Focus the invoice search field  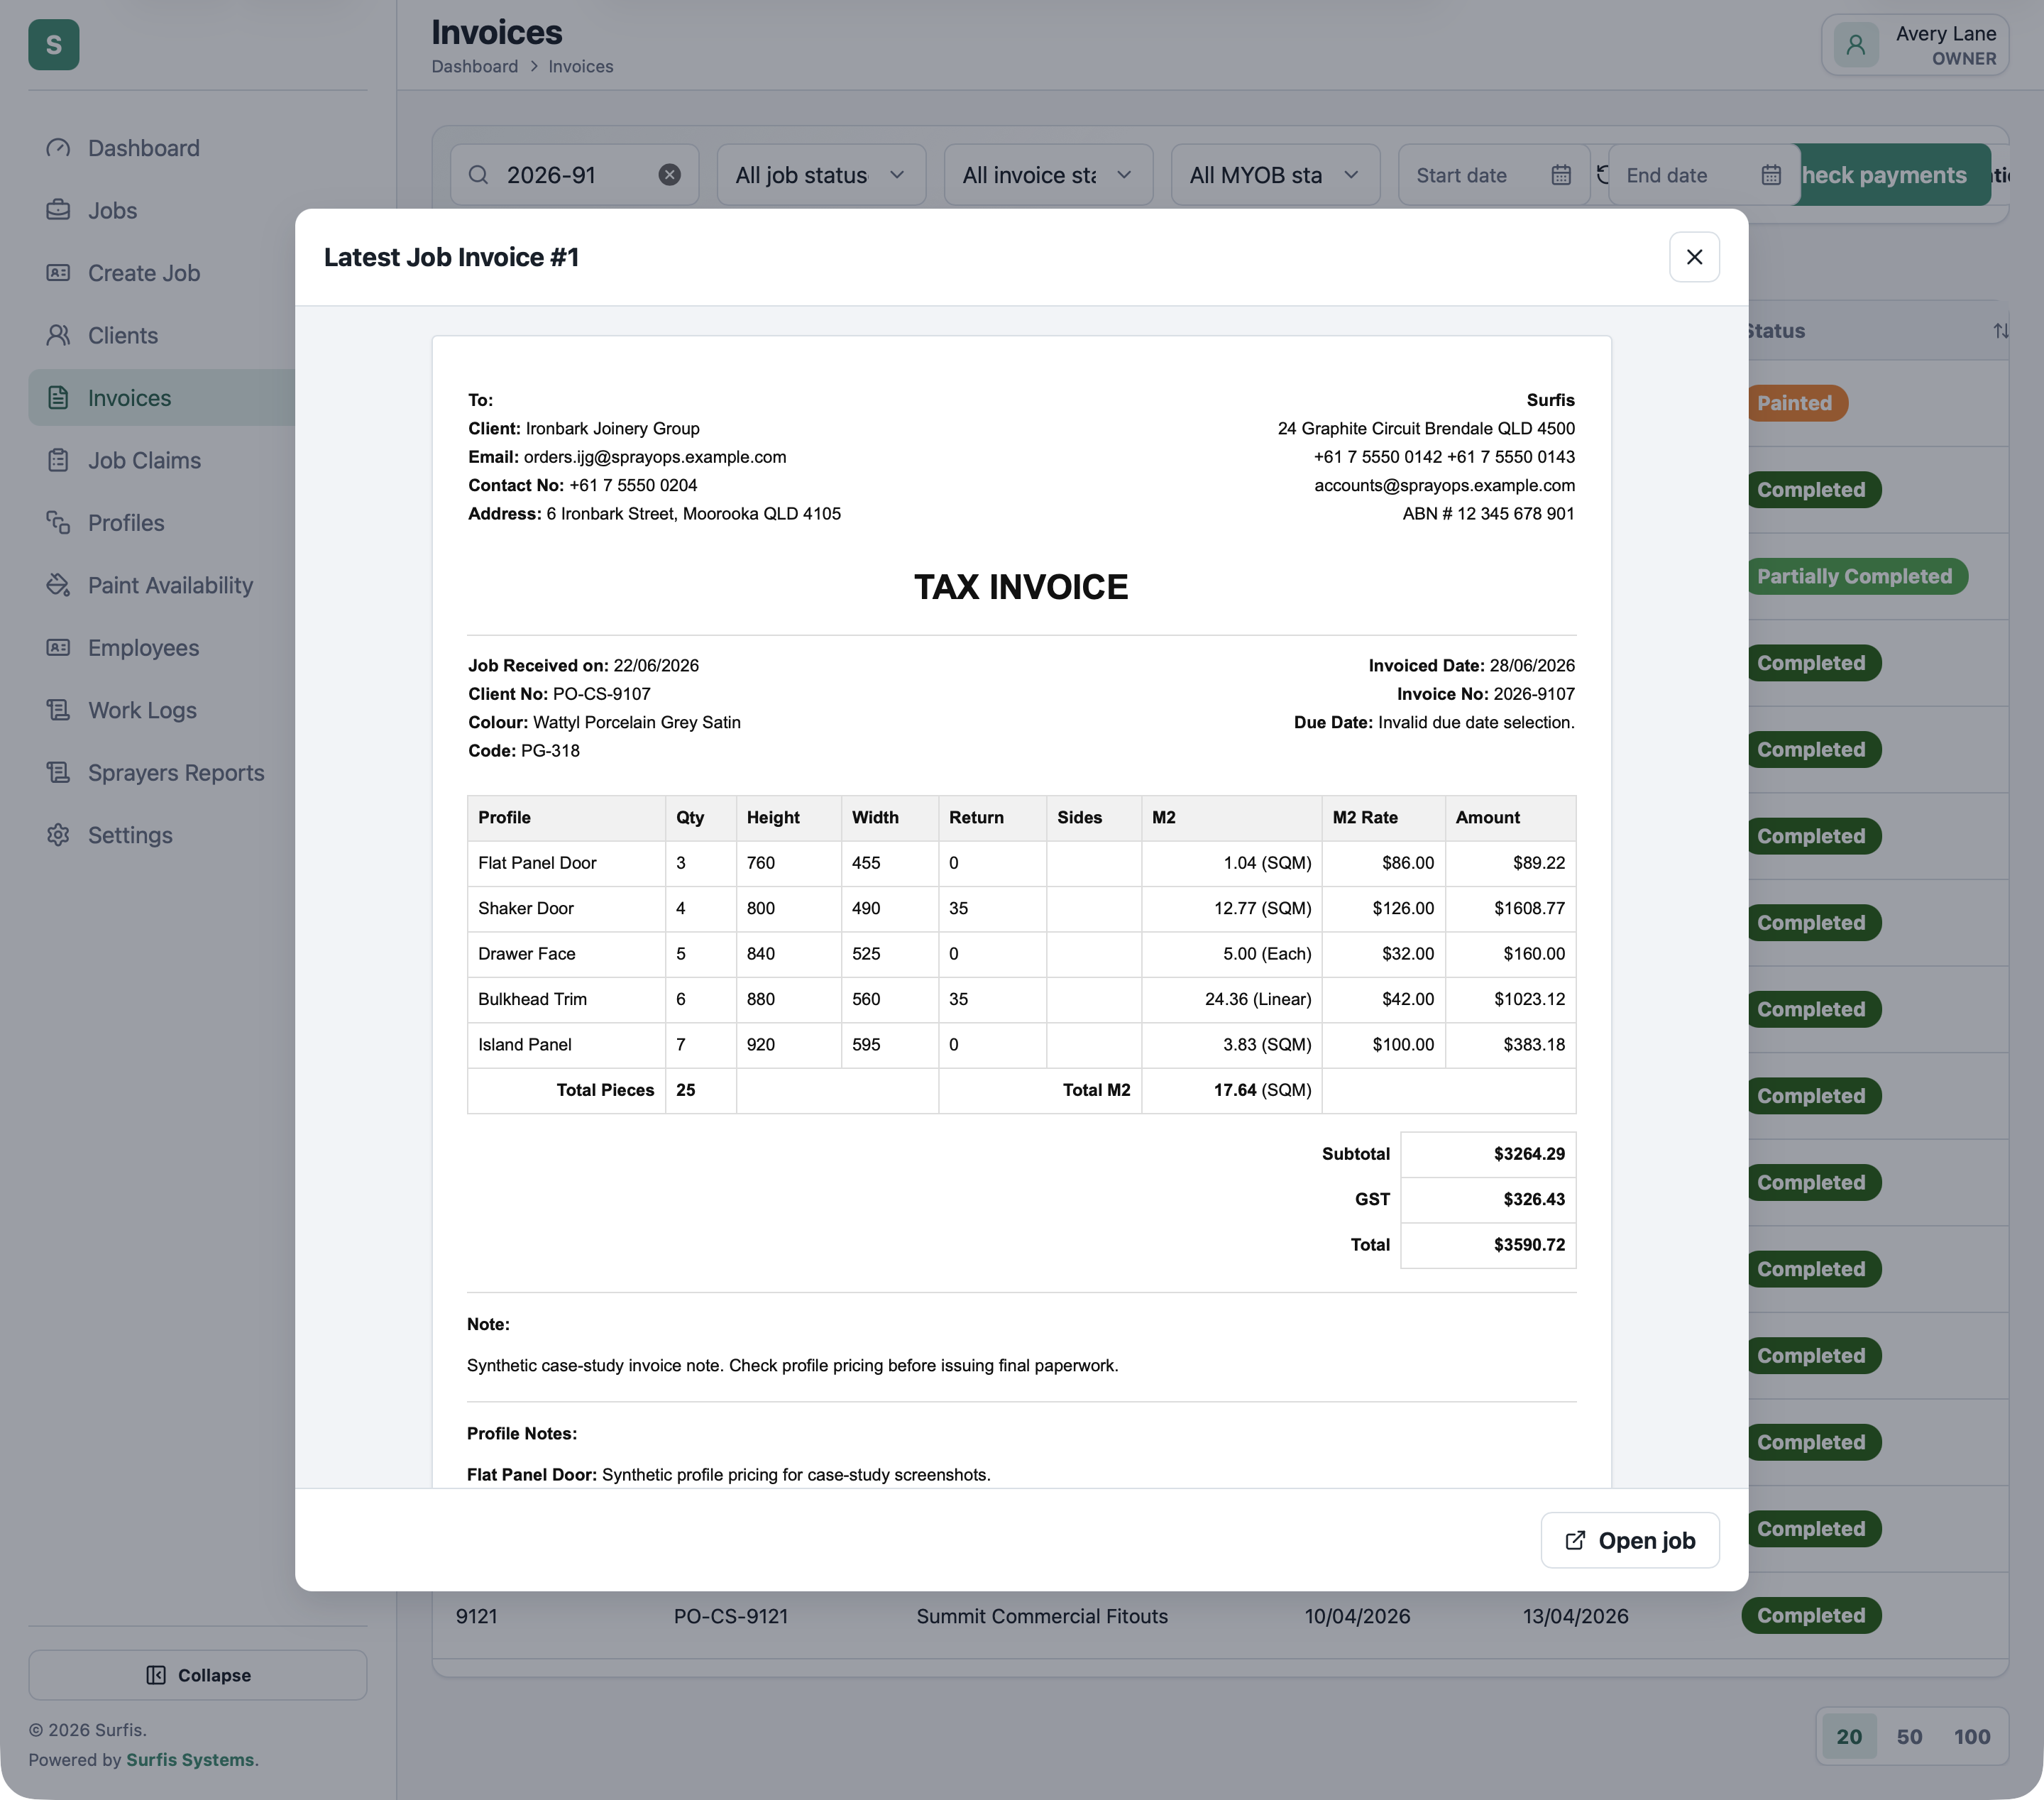pos(575,175)
